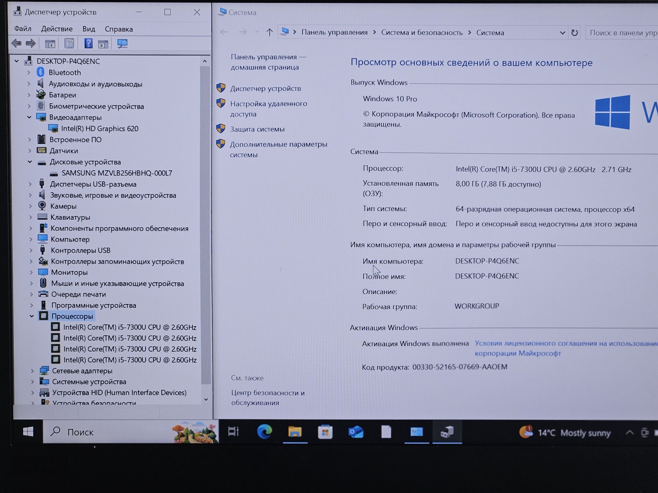Select the first i5-7300U processor entry

[130, 327]
